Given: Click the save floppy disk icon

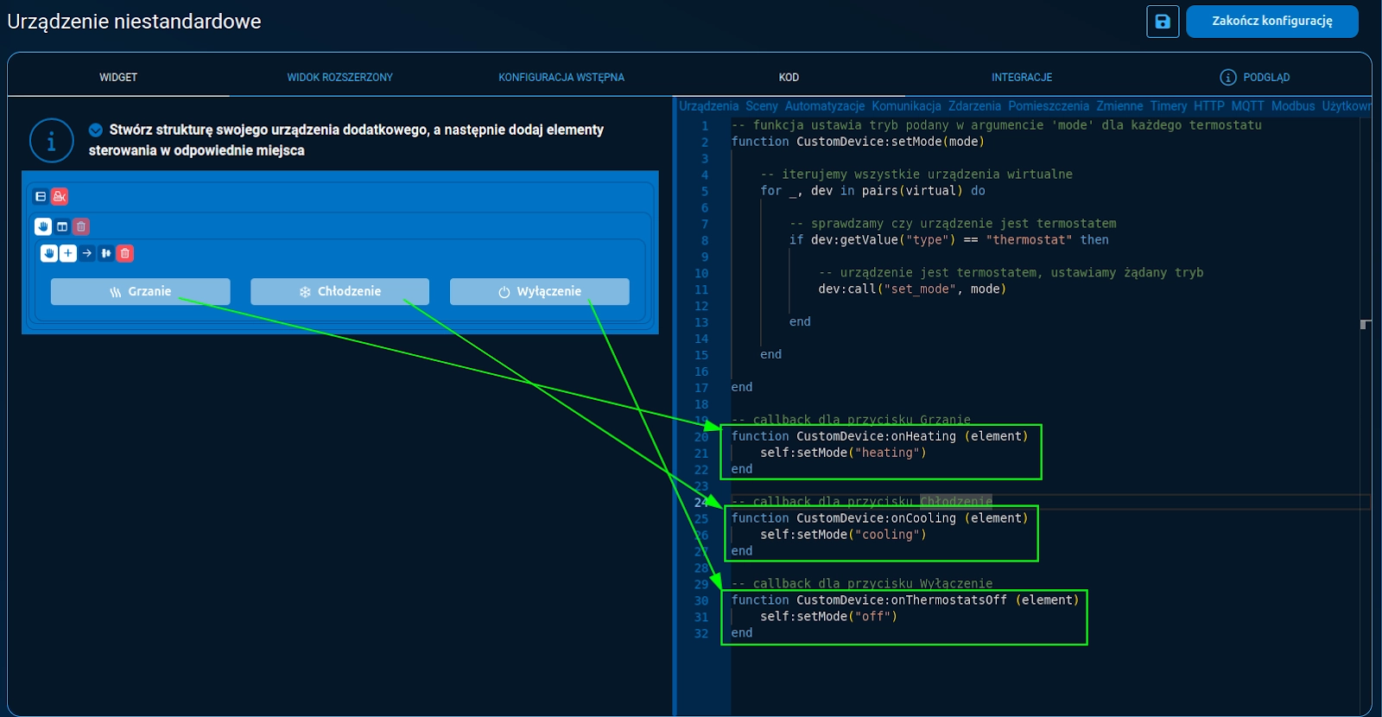Looking at the screenshot, I should click(1162, 22).
